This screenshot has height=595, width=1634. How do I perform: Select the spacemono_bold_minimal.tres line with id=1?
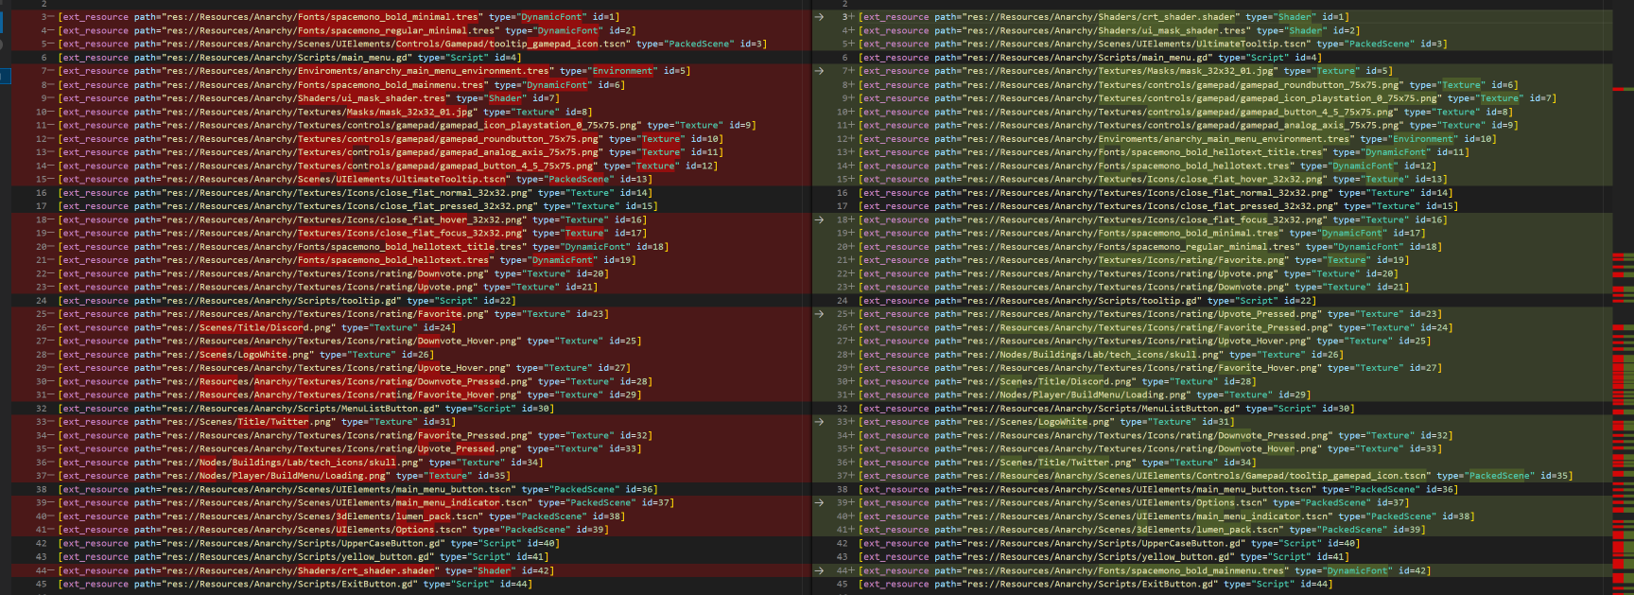click(x=339, y=17)
